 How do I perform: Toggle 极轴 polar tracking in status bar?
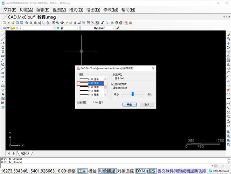pyautogui.click(x=92, y=171)
